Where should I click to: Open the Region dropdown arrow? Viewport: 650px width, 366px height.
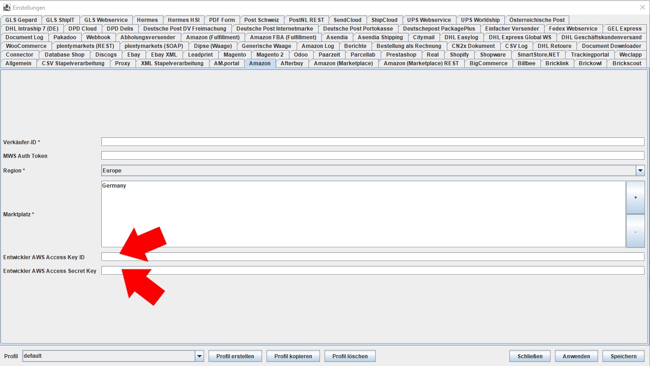[640, 171]
